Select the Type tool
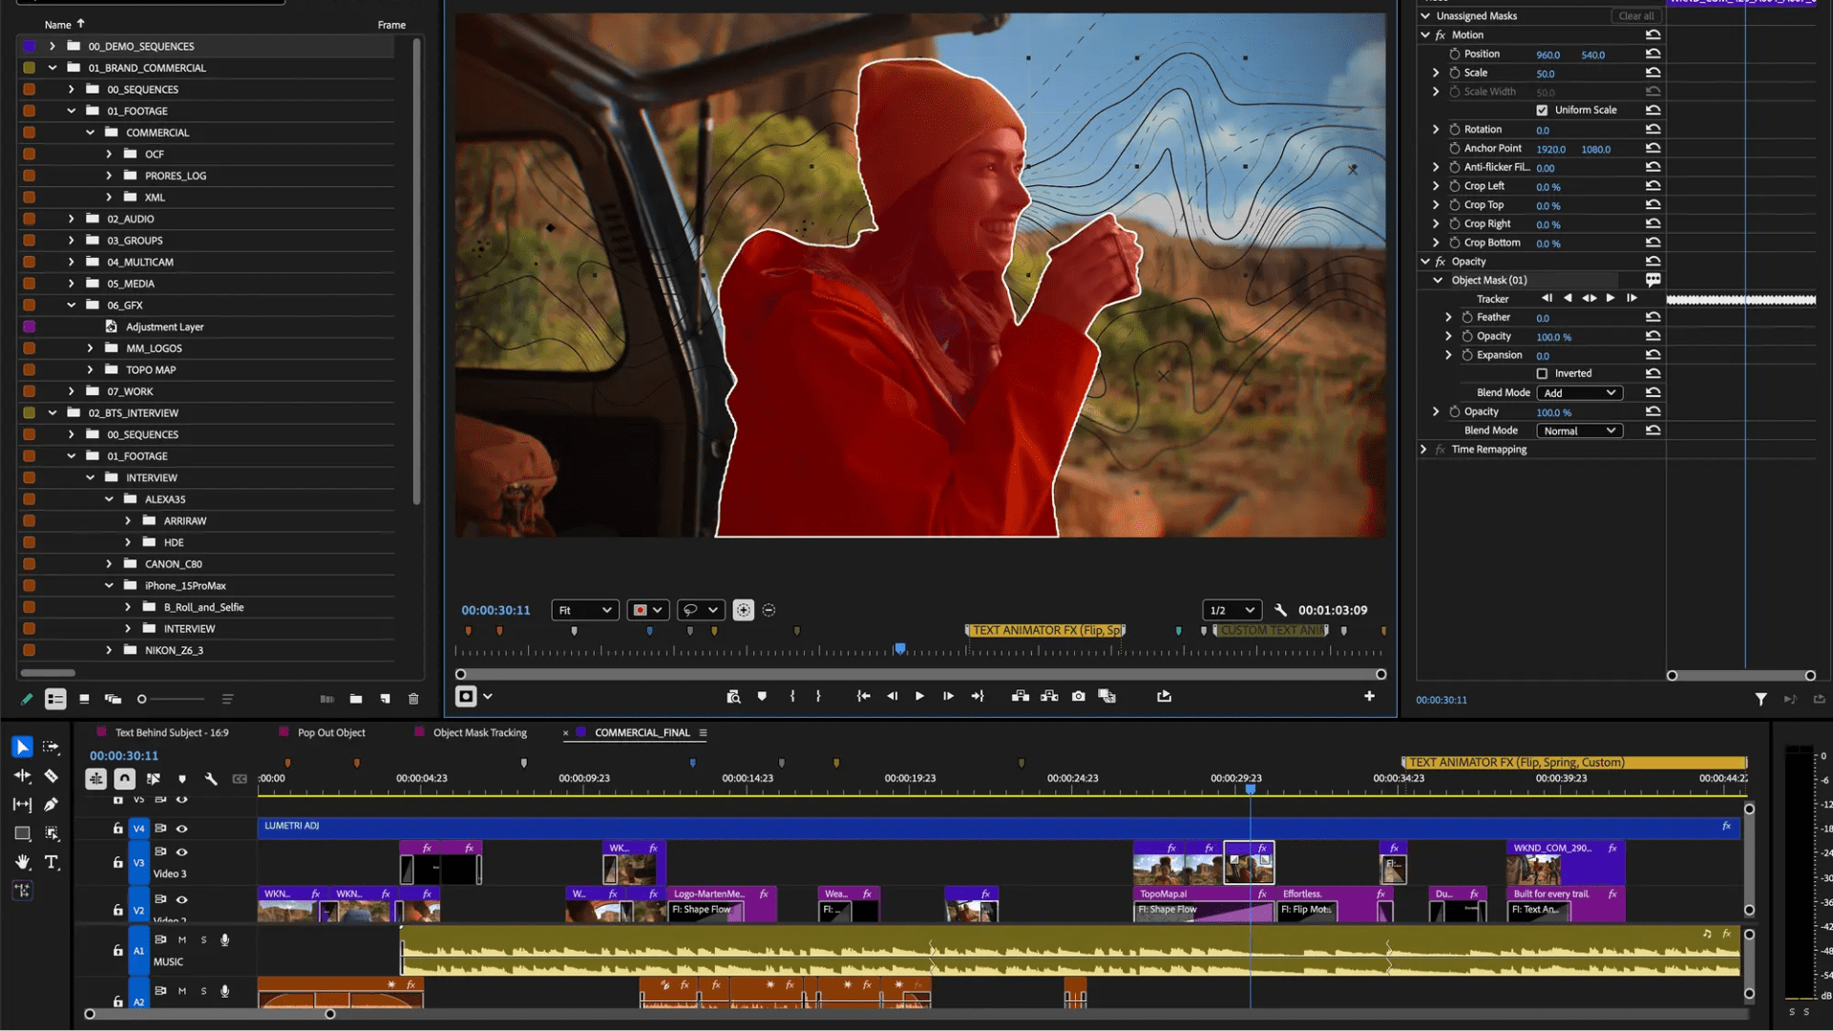 tap(52, 862)
